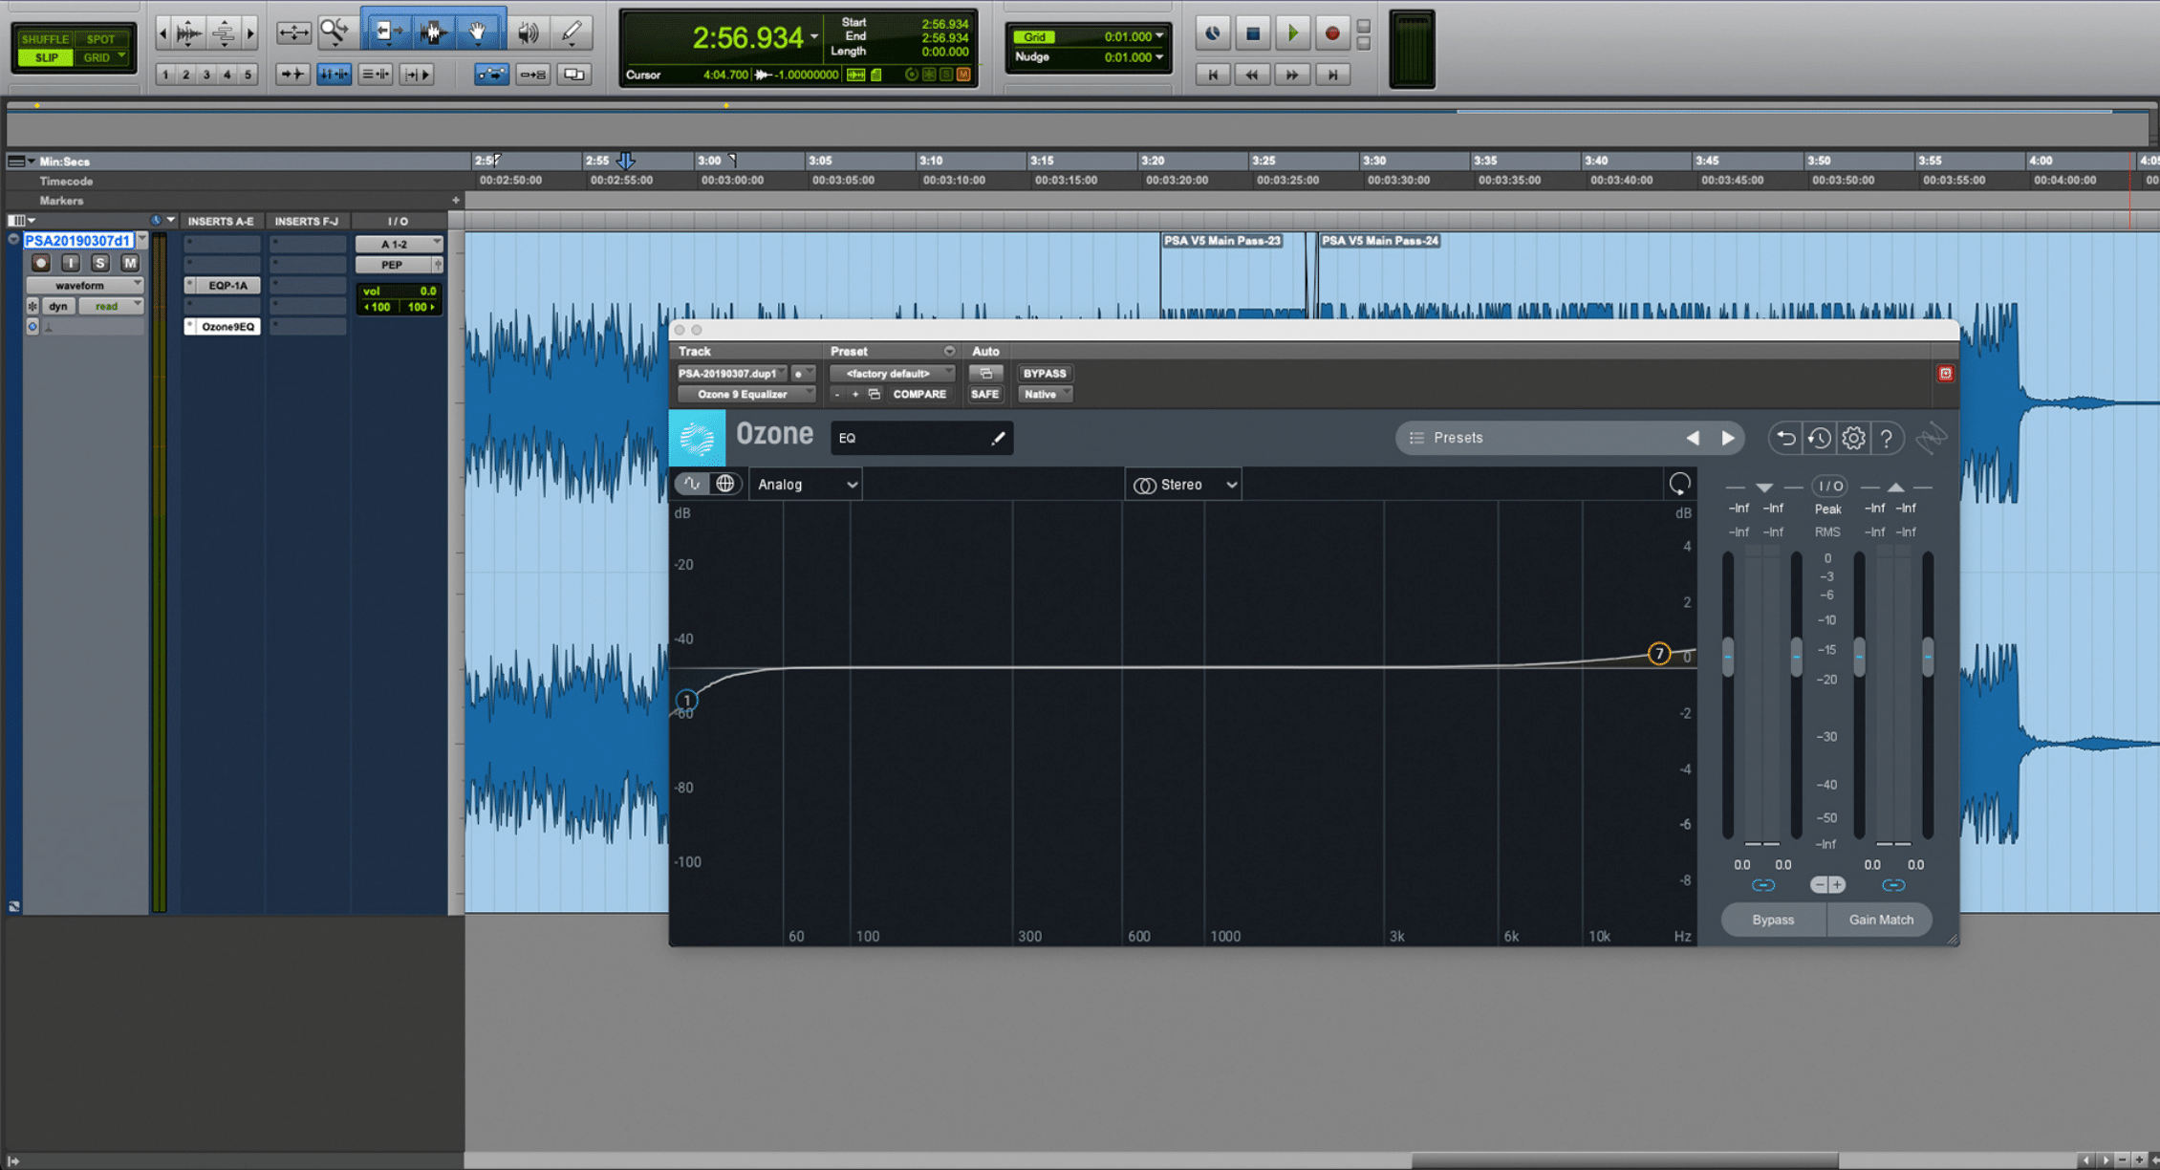Open the read automation mode dropdown

111,306
